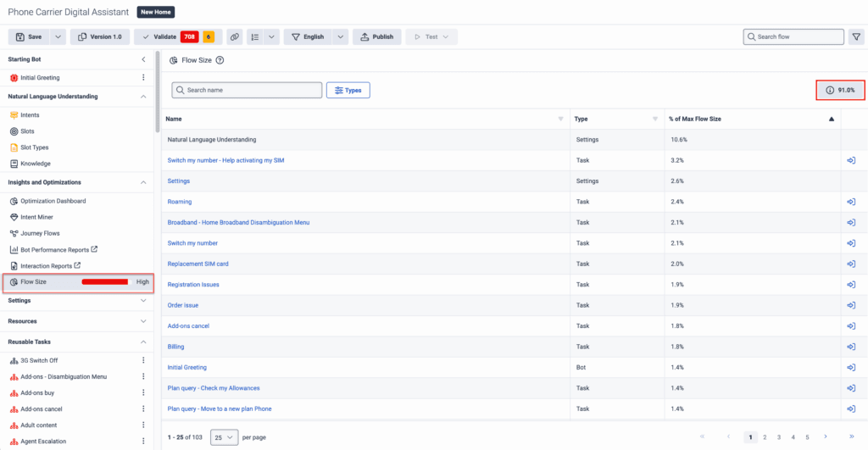Expand the Settings section in the sidebar
This screenshot has width=868, height=450.
[143, 300]
